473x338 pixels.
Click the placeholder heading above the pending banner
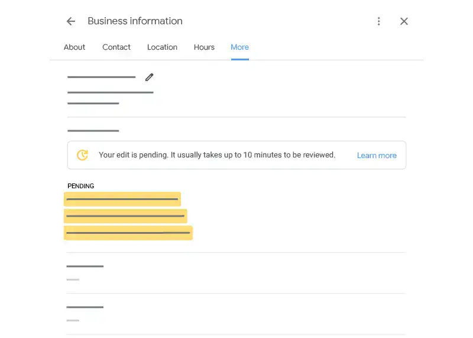click(93, 130)
